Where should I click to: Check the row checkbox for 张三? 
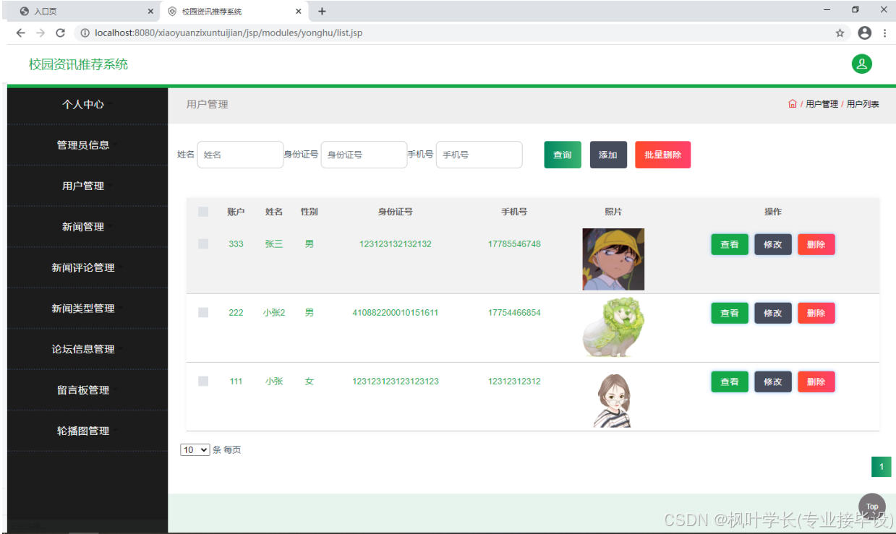tap(203, 244)
